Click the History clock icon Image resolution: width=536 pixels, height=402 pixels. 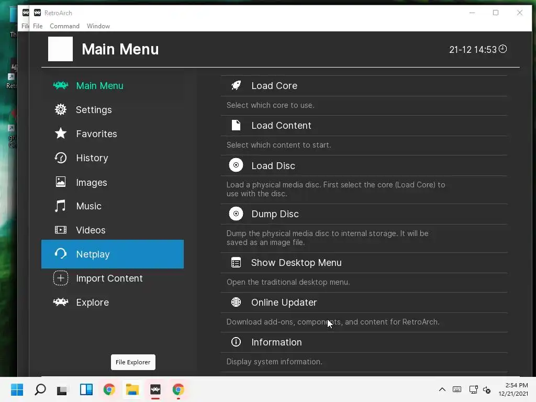(x=61, y=158)
